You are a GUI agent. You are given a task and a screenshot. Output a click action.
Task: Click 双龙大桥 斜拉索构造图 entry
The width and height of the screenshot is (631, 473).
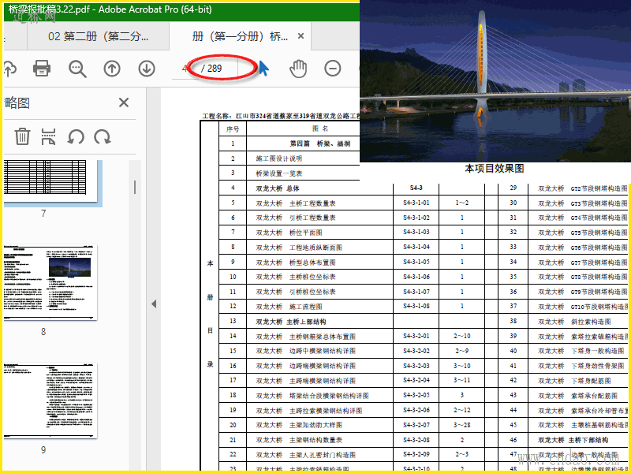[575, 322]
